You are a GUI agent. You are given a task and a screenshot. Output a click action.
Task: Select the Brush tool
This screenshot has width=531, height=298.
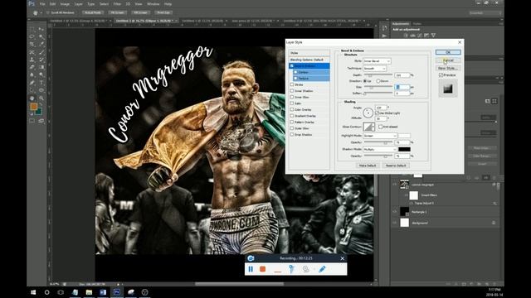[x=41, y=52]
